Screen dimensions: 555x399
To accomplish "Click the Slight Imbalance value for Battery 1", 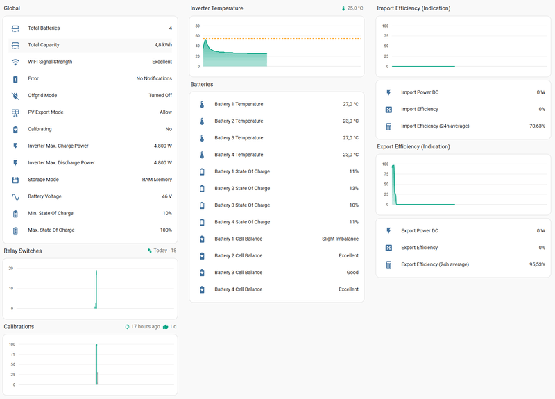I will coord(340,239).
